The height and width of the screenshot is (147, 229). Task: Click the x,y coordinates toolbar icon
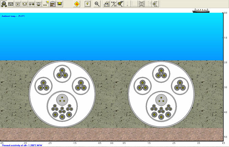pos(114,4)
